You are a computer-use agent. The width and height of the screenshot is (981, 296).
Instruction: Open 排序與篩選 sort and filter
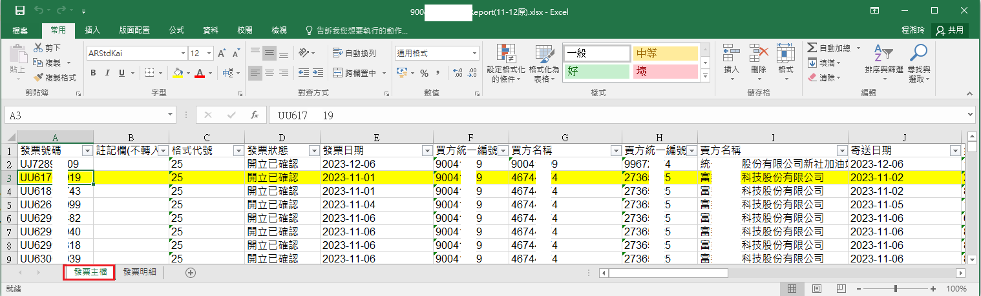[x=883, y=63]
